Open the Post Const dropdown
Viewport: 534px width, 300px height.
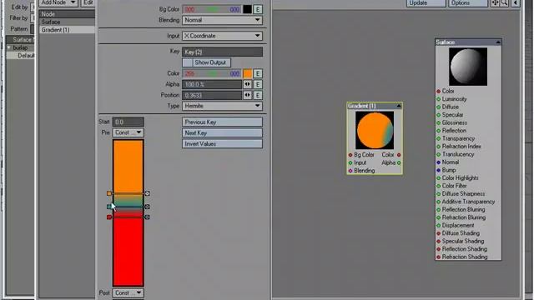[x=128, y=292]
